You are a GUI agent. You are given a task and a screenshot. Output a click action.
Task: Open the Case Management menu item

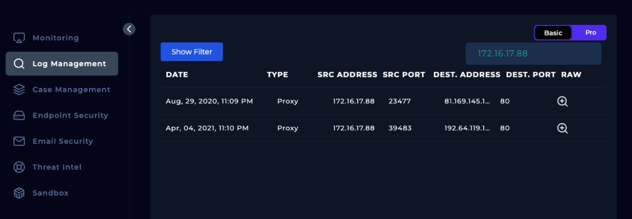point(71,90)
